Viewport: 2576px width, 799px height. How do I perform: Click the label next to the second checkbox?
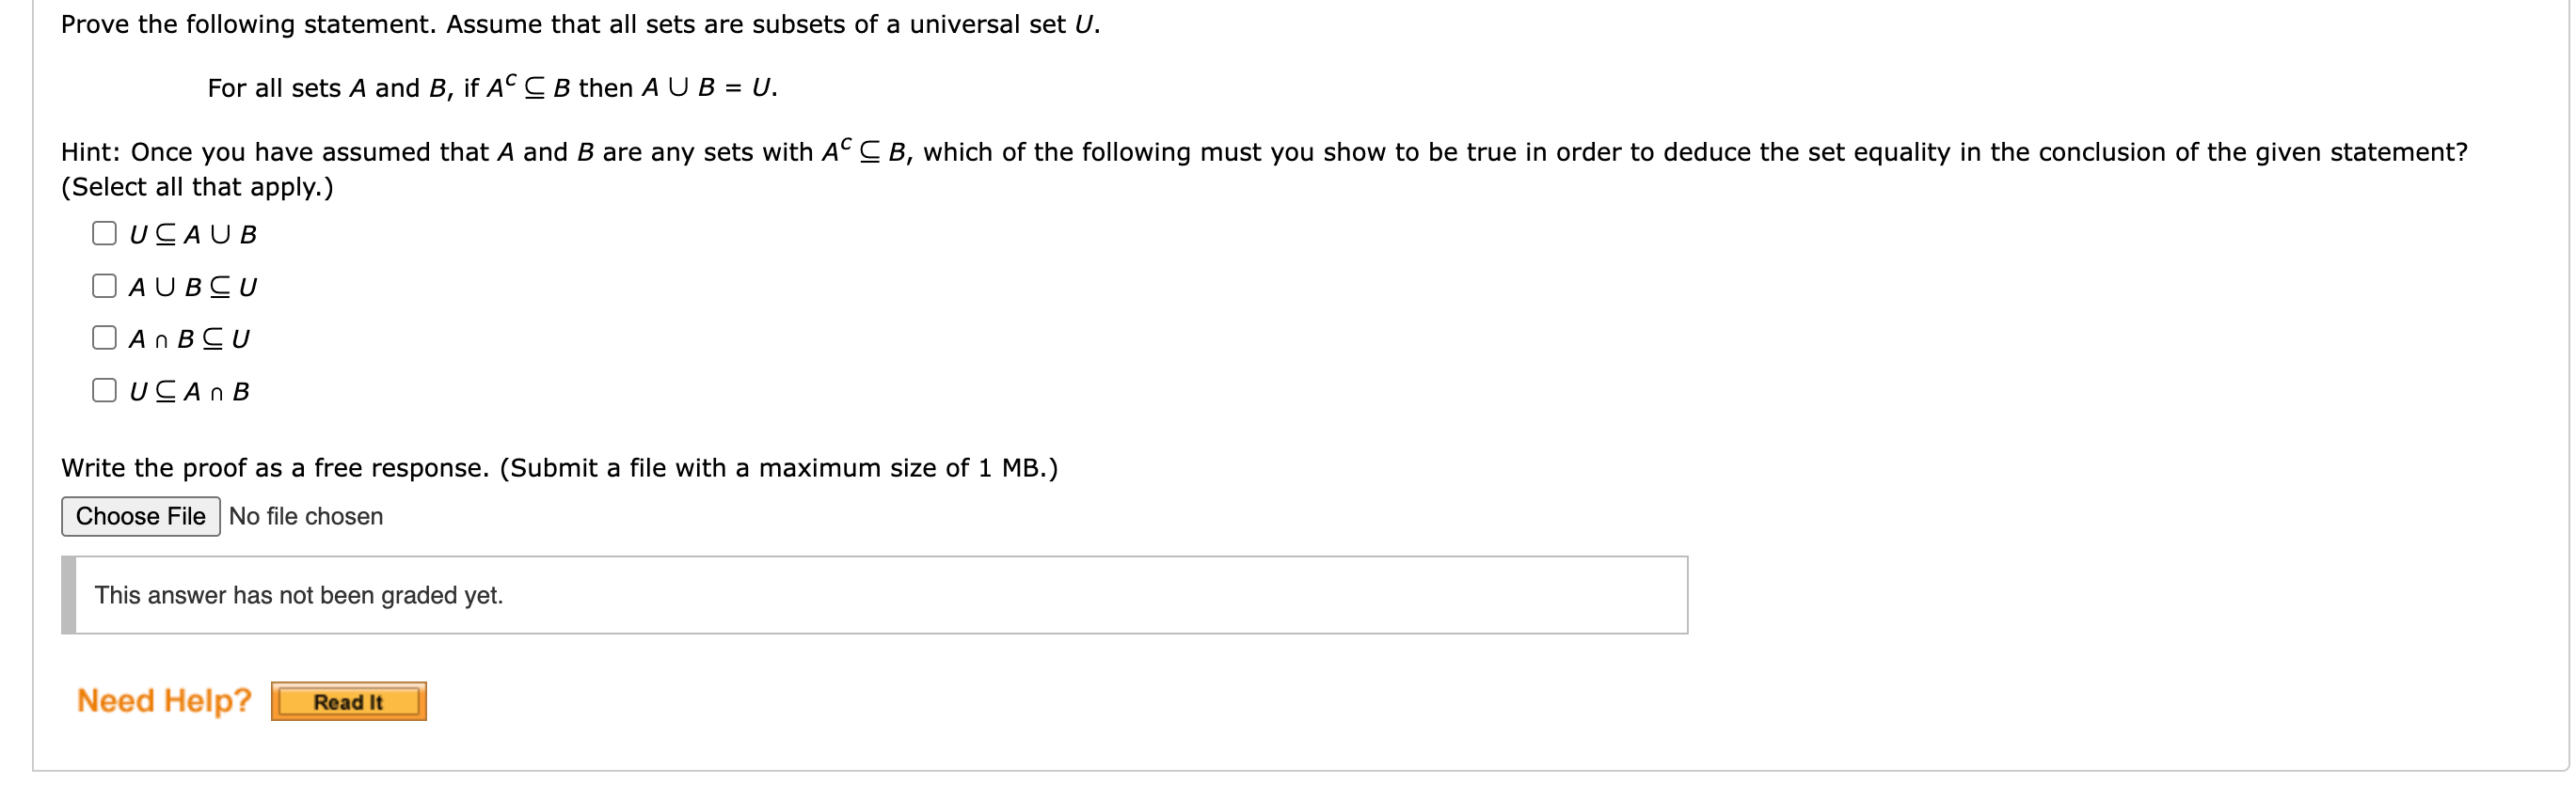click(192, 286)
